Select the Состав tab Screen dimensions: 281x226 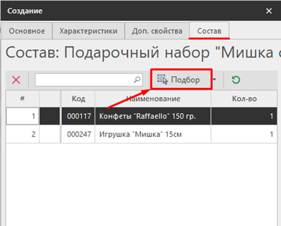click(209, 31)
